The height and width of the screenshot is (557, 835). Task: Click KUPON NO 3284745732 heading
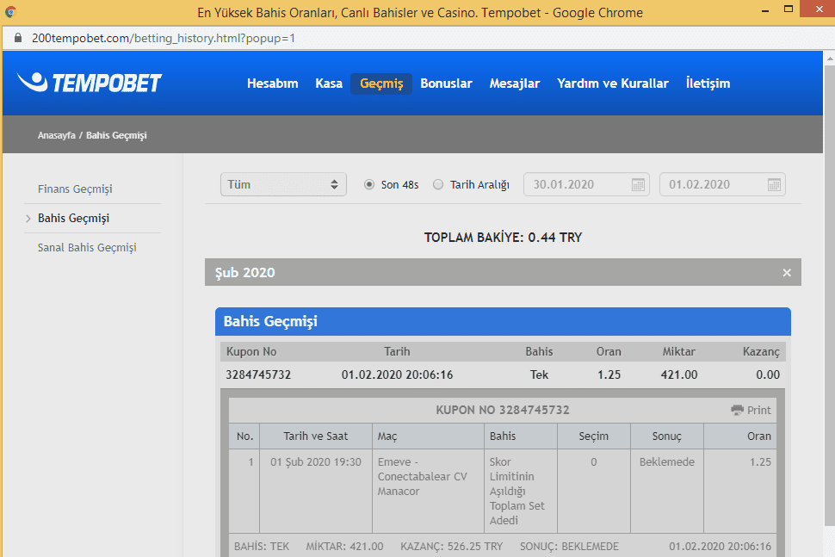[x=503, y=410]
